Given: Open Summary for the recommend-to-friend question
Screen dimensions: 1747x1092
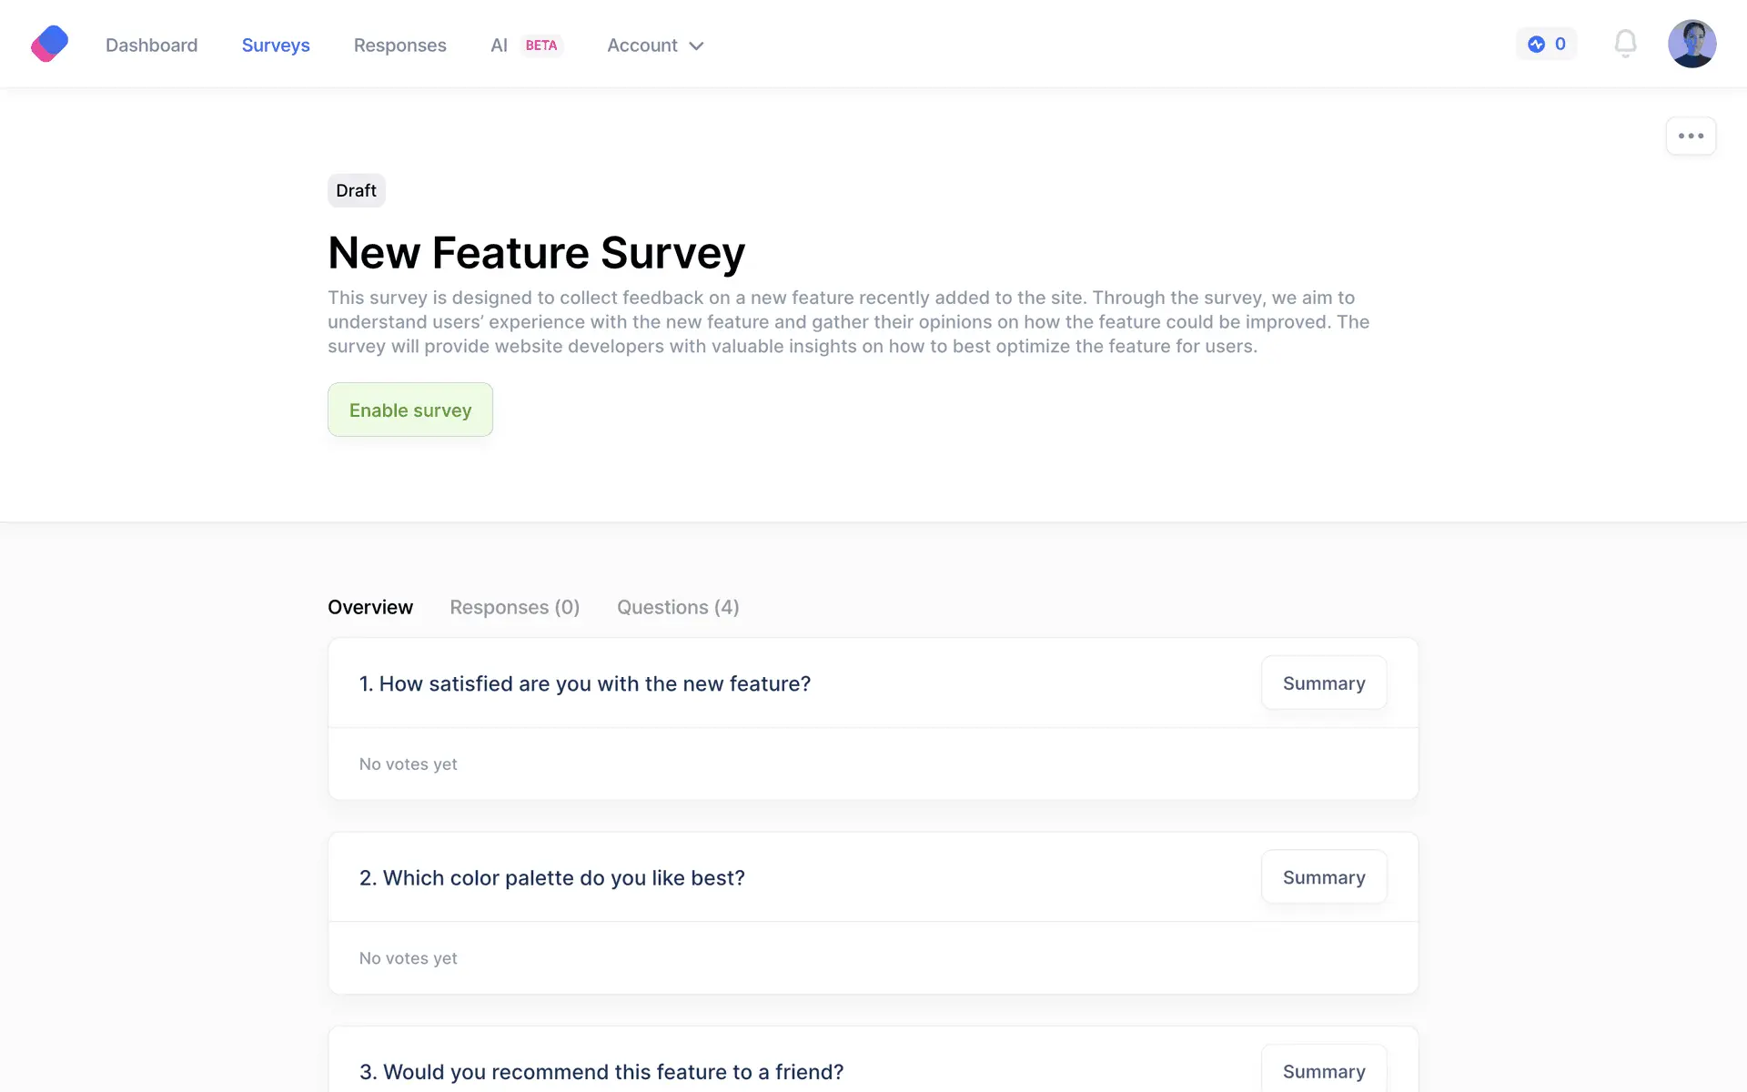Looking at the screenshot, I should click(x=1323, y=1071).
